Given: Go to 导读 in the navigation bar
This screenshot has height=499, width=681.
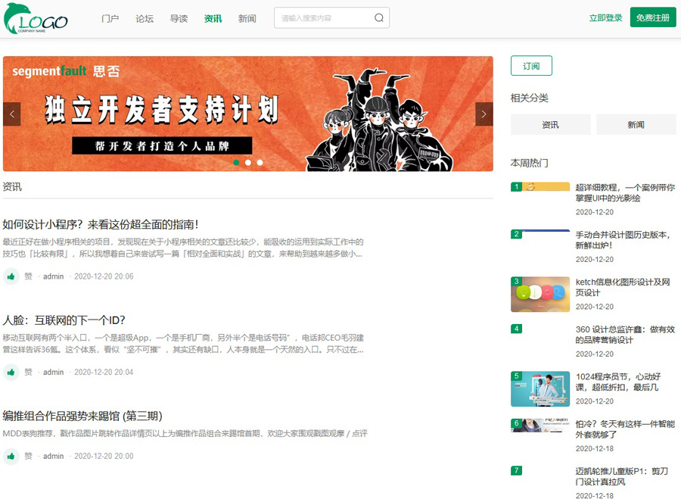Looking at the screenshot, I should (179, 19).
